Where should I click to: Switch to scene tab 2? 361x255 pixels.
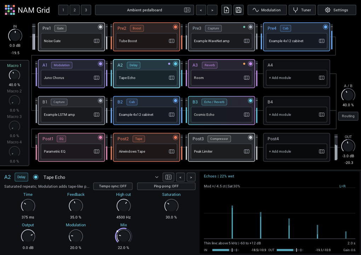pyautogui.click(x=75, y=10)
